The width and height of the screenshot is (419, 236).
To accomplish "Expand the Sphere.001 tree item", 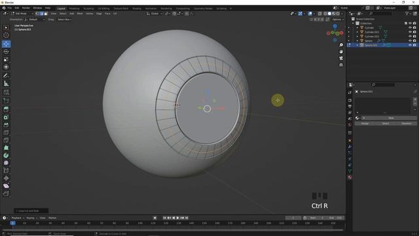I will tap(357, 45).
